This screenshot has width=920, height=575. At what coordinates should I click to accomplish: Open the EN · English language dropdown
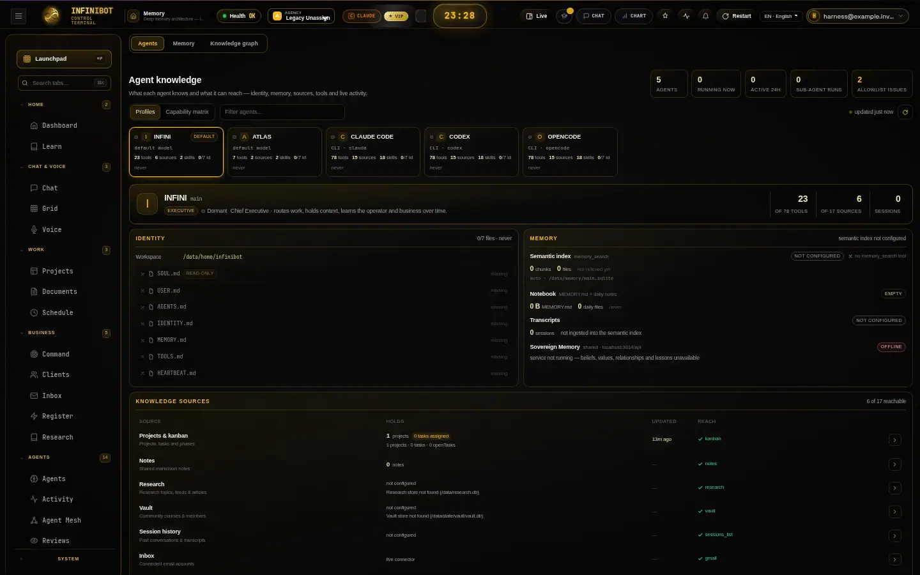(781, 16)
